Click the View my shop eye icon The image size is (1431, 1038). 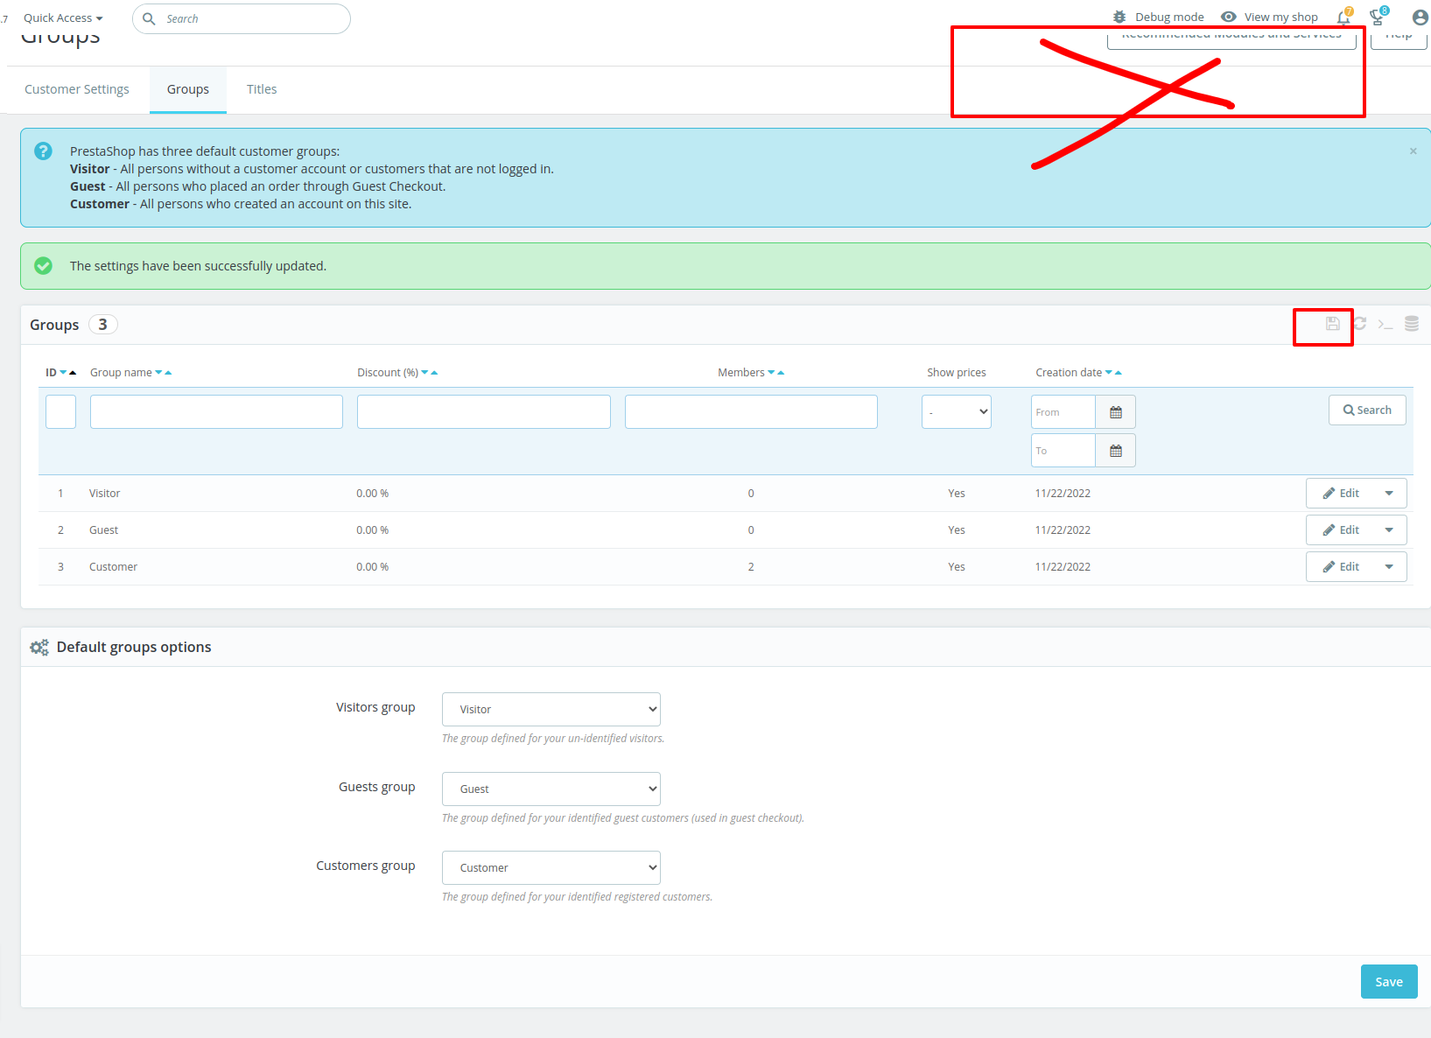point(1229,16)
